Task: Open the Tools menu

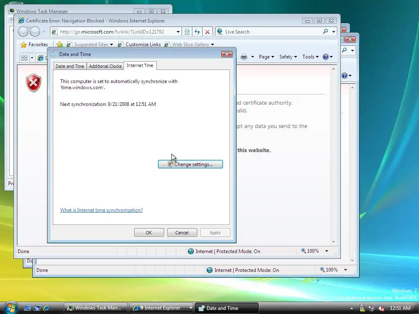Action: (x=311, y=57)
